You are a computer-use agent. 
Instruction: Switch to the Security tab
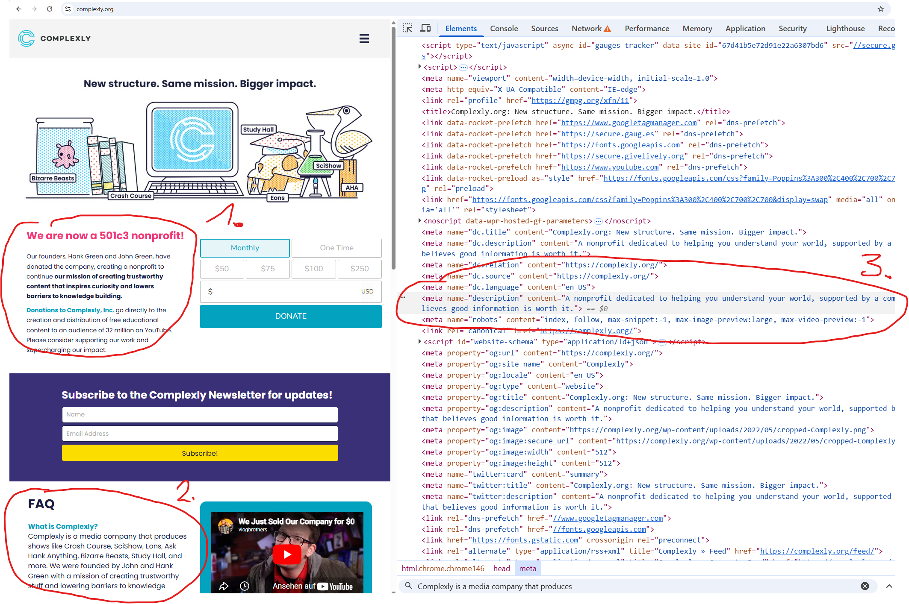[793, 29]
